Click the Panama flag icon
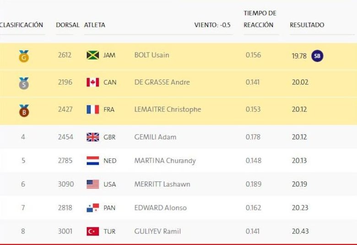The height and width of the screenshot is (245, 357). click(92, 208)
